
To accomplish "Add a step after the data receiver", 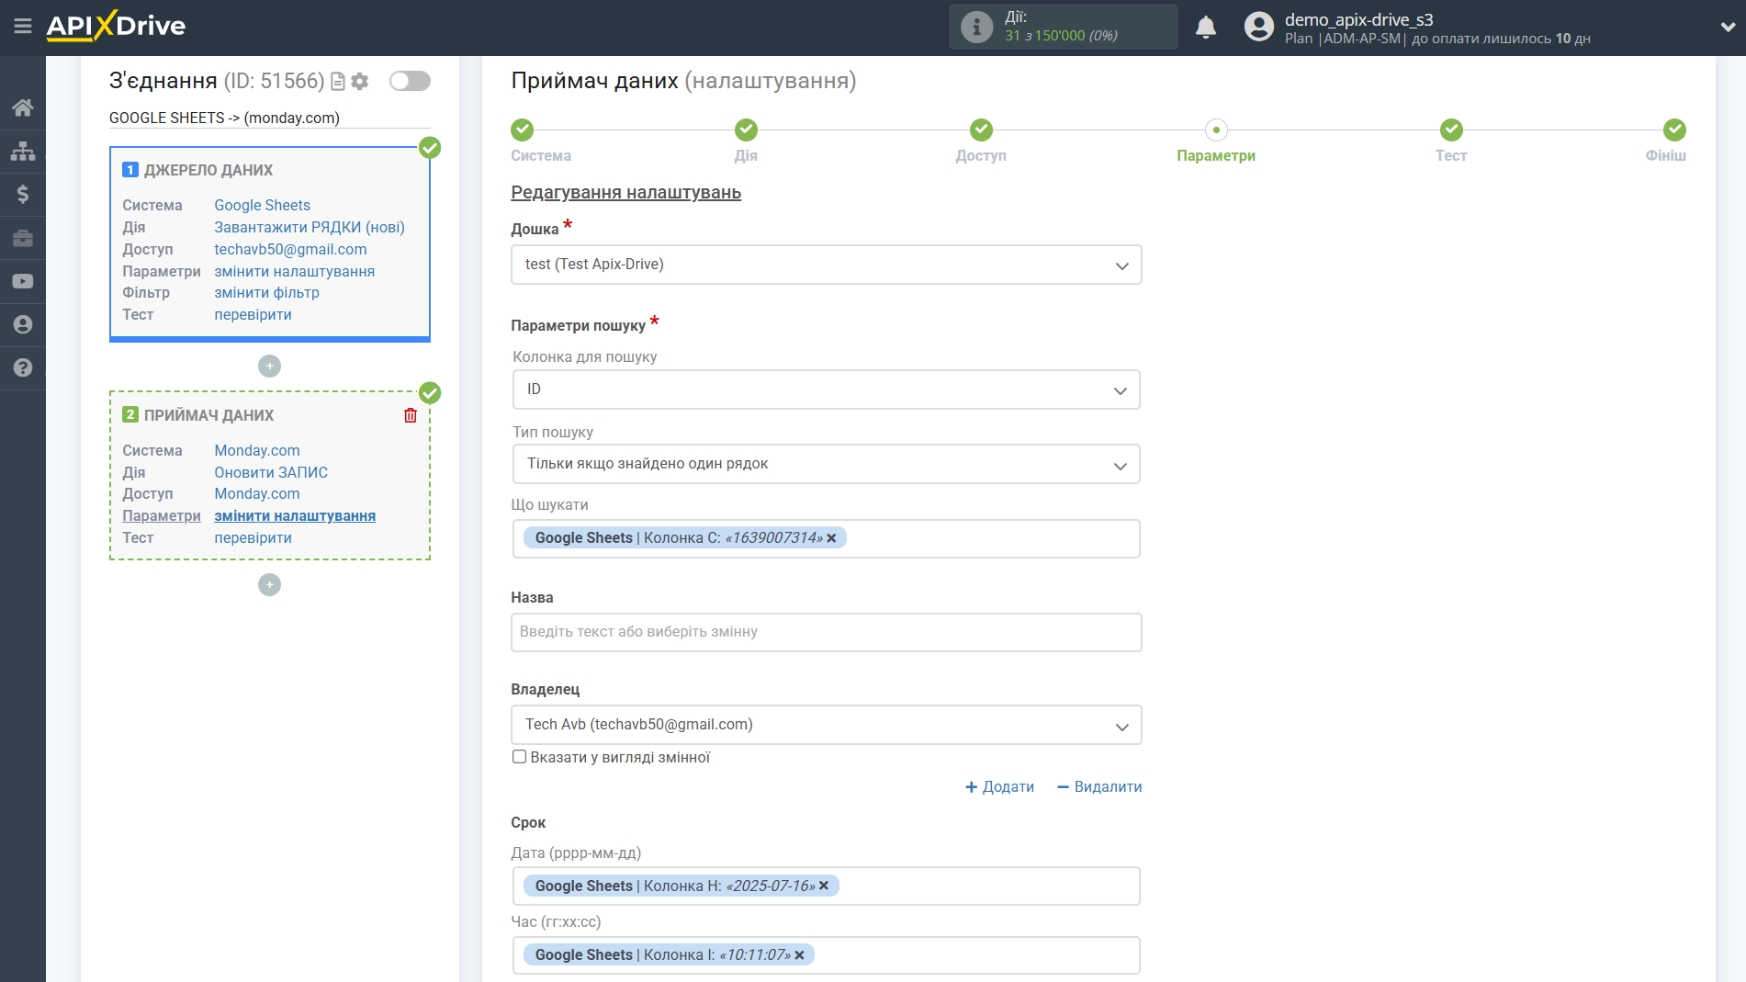I will (x=269, y=584).
